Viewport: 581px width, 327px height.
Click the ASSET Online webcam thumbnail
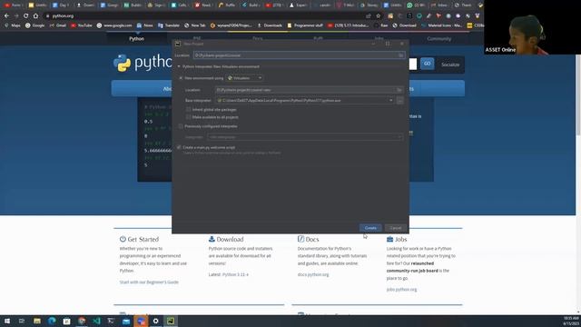533,27
